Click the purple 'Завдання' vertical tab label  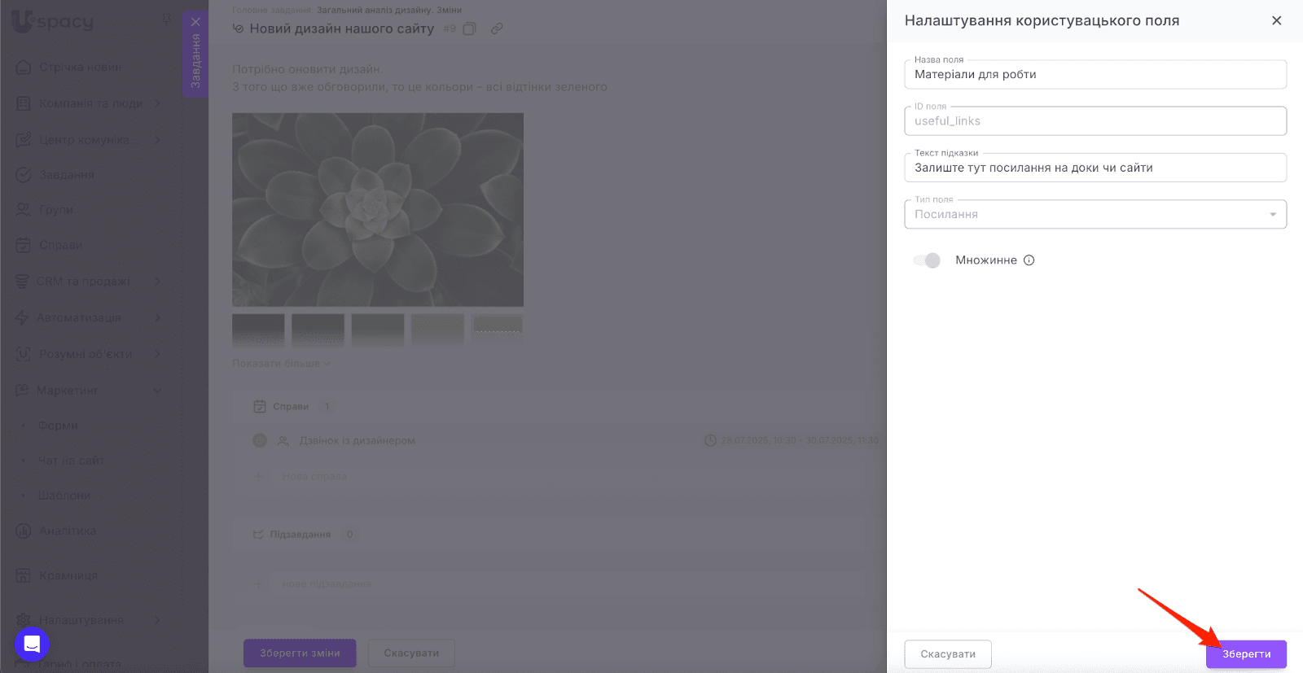click(195, 62)
